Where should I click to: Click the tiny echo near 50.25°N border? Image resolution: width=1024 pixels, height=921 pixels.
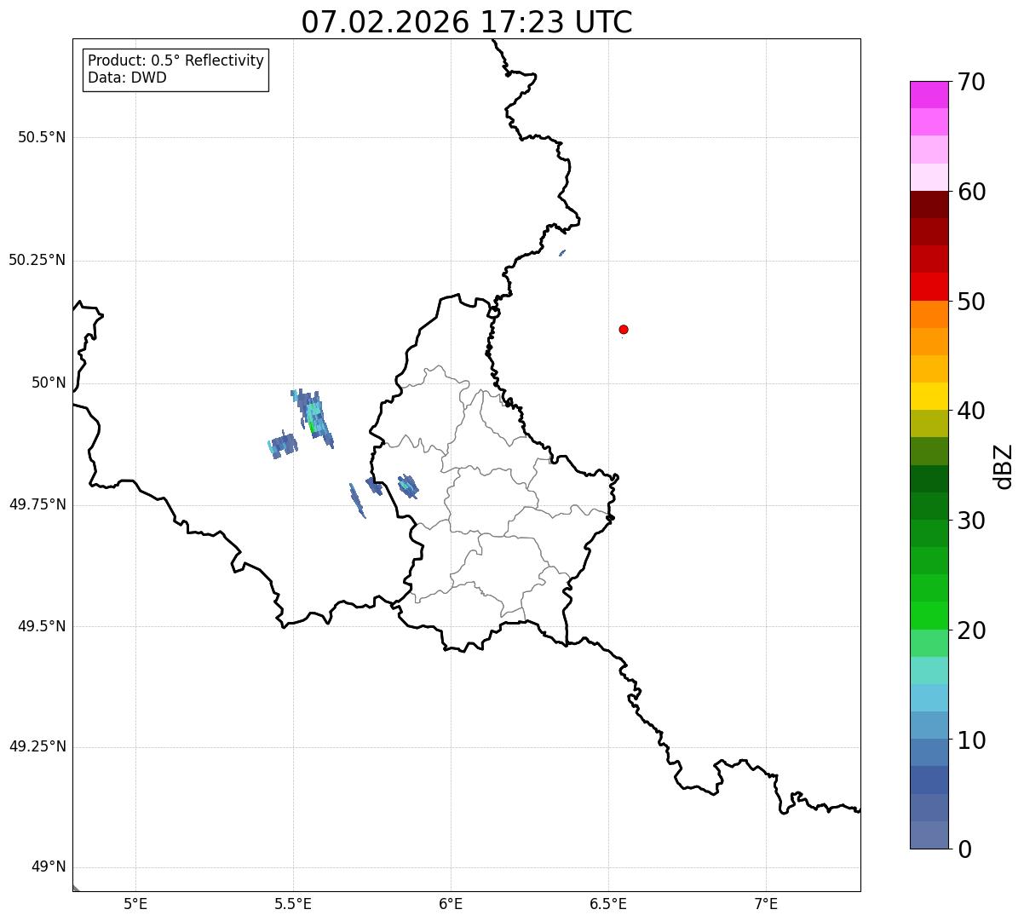[x=562, y=253]
